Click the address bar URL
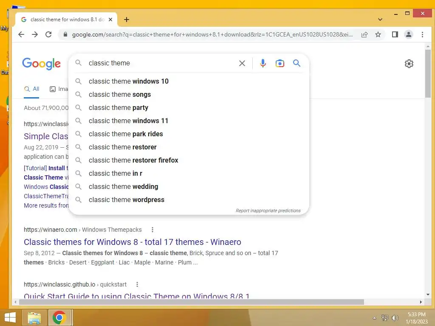This screenshot has width=435, height=326. pos(212,34)
